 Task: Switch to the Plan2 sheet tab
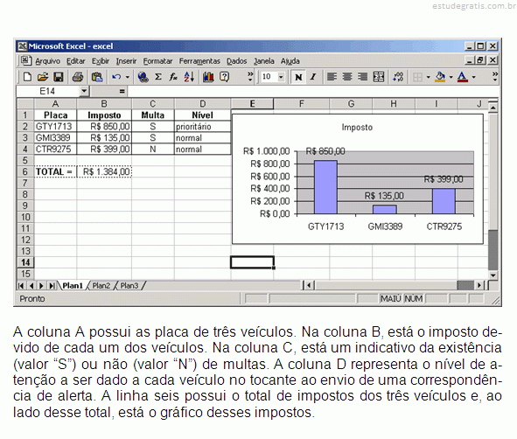(101, 286)
